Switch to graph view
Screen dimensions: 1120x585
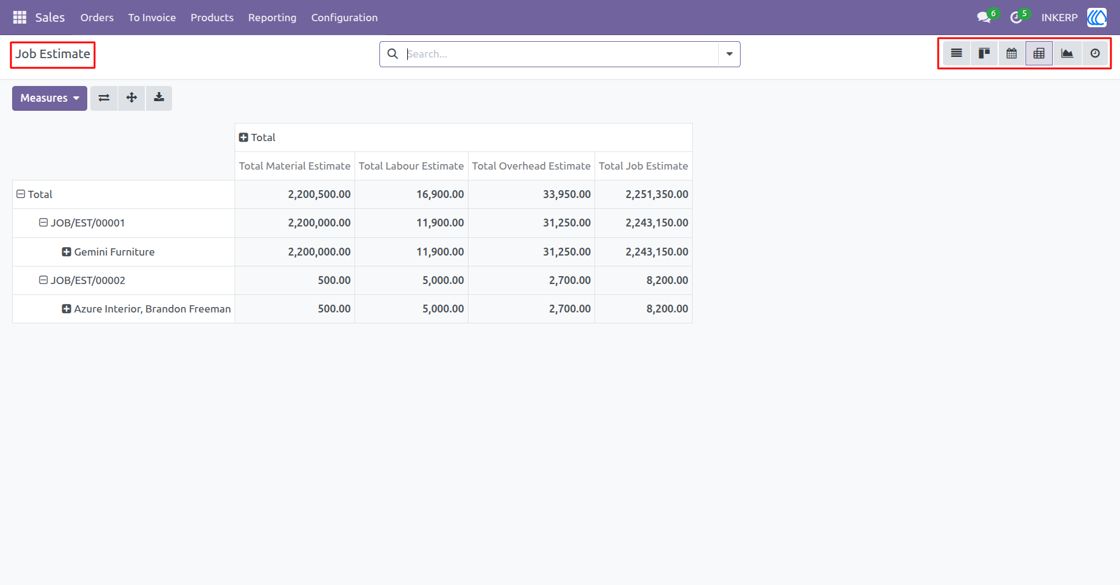coord(1067,53)
